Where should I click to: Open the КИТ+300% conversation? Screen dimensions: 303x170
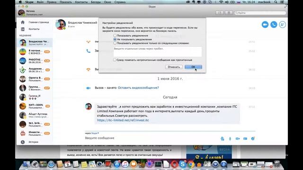click(35, 106)
